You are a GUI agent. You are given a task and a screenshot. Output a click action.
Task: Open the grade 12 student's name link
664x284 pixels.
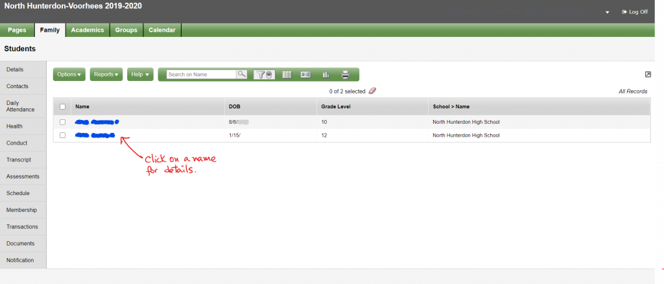(95, 136)
